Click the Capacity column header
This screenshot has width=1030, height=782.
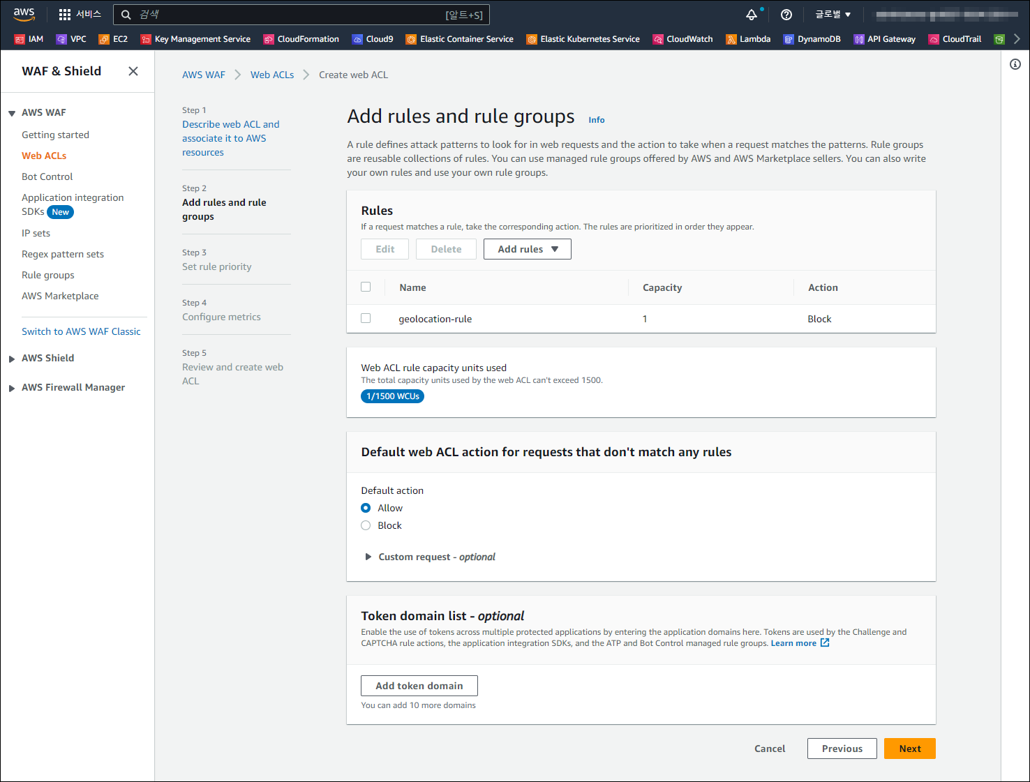pyautogui.click(x=662, y=287)
